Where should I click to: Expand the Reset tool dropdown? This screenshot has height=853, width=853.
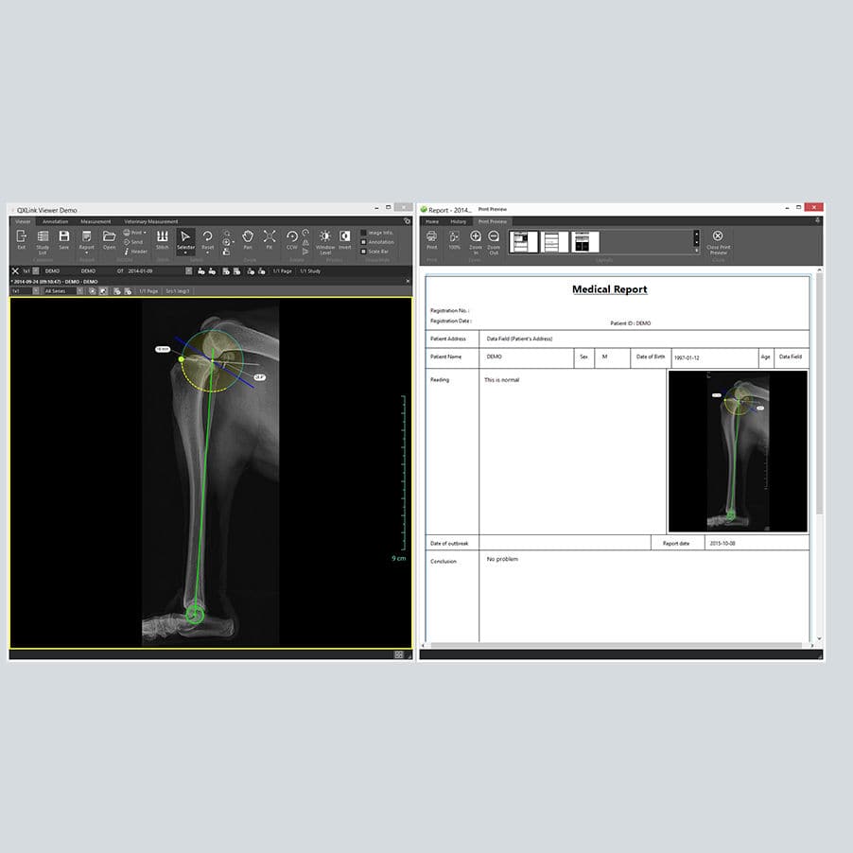pos(207,252)
